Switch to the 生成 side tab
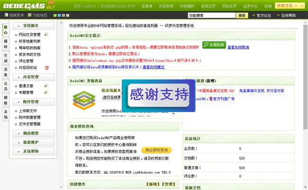308x190 pixels. click(x=6, y=58)
